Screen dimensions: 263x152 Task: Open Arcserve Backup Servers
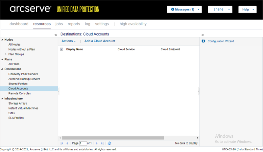[x=24, y=79]
